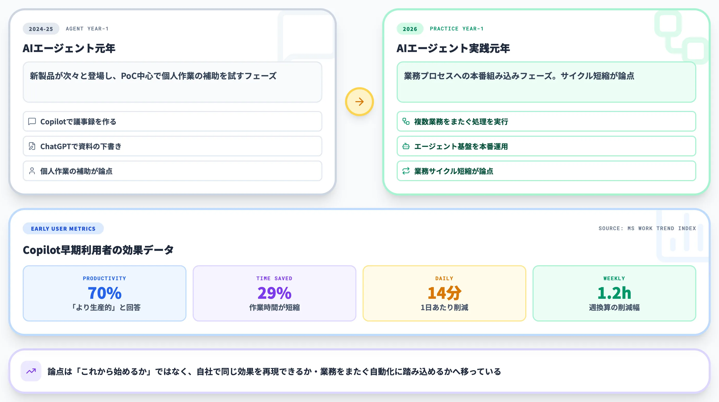Click the robot icon beside エージェント基盤を本番運用
The width and height of the screenshot is (719, 402).
[406, 146]
